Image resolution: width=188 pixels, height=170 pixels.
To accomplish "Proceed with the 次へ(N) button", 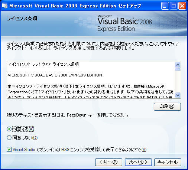I will click(x=138, y=162).
